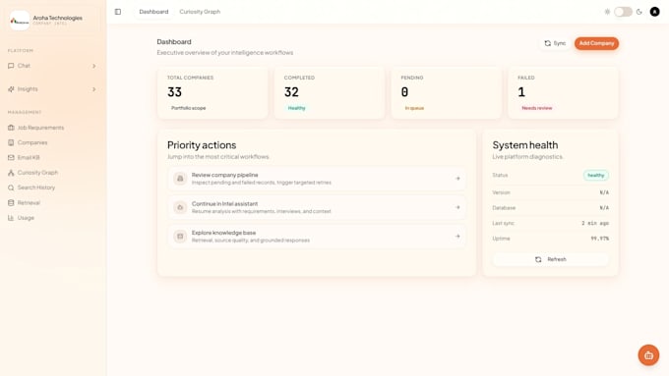Screen dimensions: 669x376
Task: Click the Refresh button in System health
Action: (550, 259)
